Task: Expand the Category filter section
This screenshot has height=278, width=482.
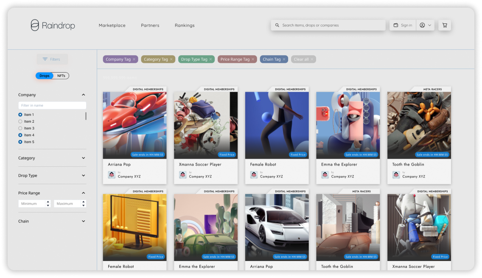Action: click(83, 158)
